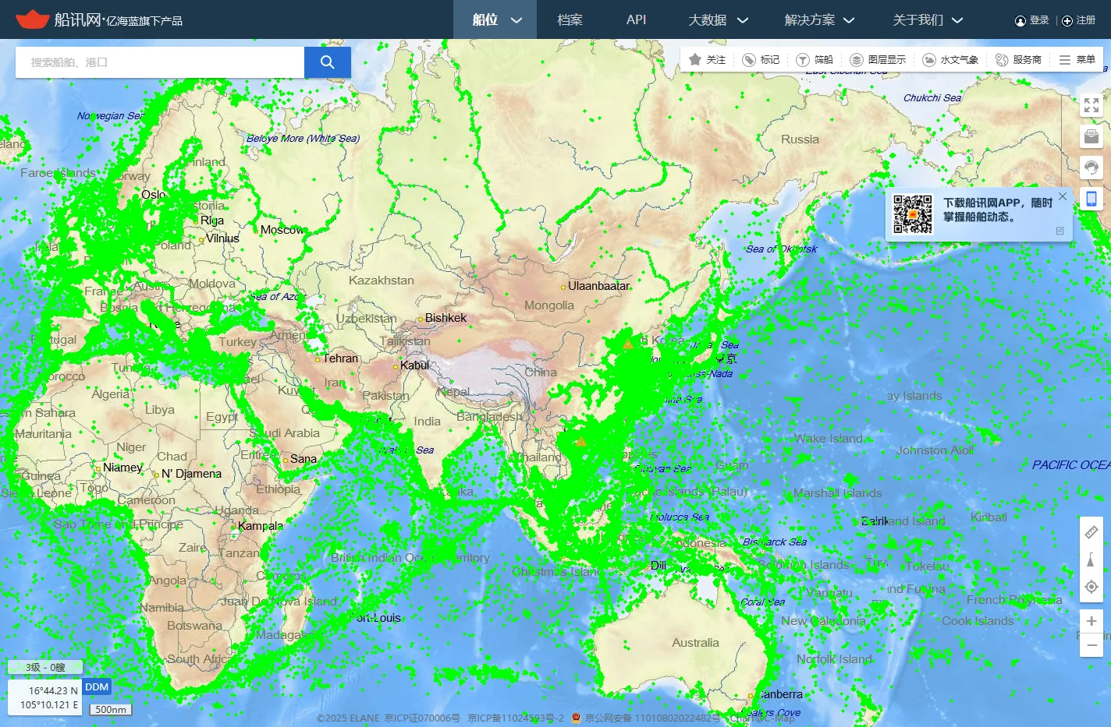Expand the 大数据 dropdown chevron
This screenshot has width=1111, height=727.
pos(743,20)
